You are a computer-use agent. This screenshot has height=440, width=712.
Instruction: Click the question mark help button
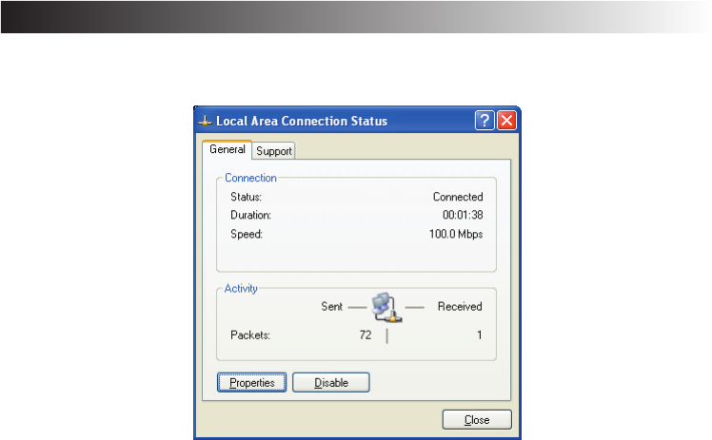[x=485, y=121]
